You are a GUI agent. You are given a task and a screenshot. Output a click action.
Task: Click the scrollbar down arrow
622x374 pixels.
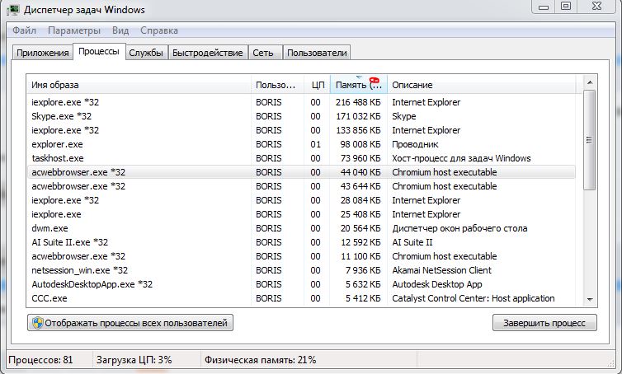[x=590, y=300]
